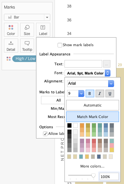Image resolution: width=124 pixels, height=184 pixels.
Task: Toggle italic font style button
Action: [100, 94]
